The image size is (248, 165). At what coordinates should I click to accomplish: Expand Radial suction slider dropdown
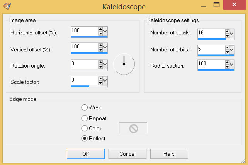click(x=232, y=65)
